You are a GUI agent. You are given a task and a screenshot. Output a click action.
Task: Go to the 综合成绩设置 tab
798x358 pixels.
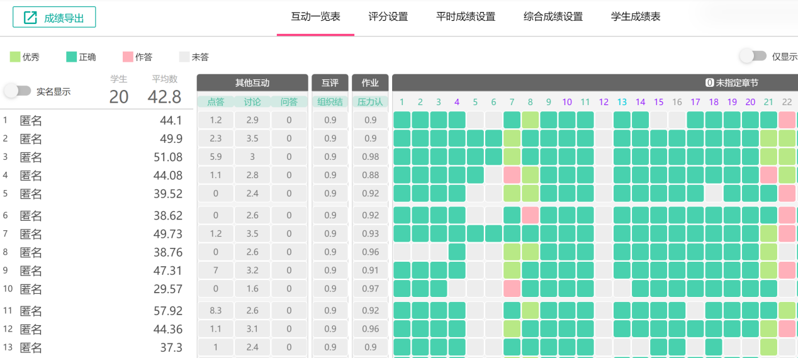pyautogui.click(x=553, y=17)
